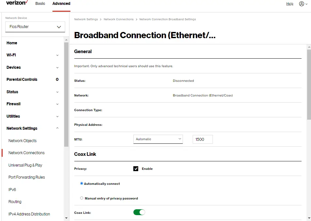Expand the Wi-Fi section

33,55
